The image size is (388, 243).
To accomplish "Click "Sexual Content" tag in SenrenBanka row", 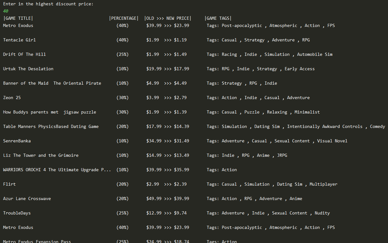I will pos(292,141).
